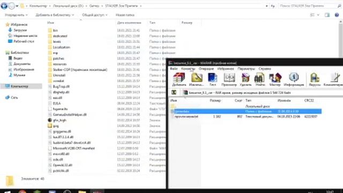Image resolution: width=343 pixels, height=193 pixels.
Task: Open Documents (Документы) library in sidebar
Action: click(19, 64)
